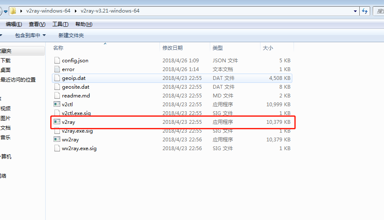Click the JSON 文件 type cell
This screenshot has height=220, width=384.
[x=225, y=61]
